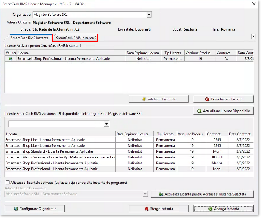Viewport: 263px width, 219px height.
Task: Click the green icon on Activeaza Licenta button
Action: click(161, 194)
